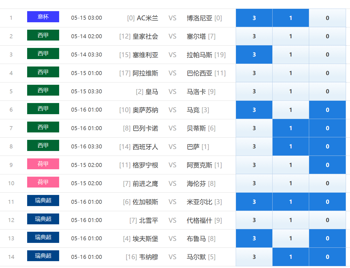Deselect 0 for 韦纳穆 vs 马尔默
This screenshot has height=268, width=350.
[x=327, y=257]
